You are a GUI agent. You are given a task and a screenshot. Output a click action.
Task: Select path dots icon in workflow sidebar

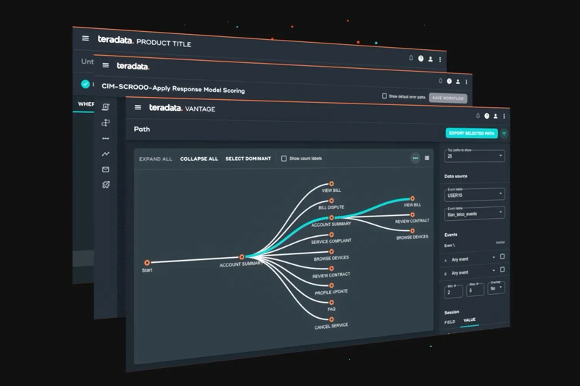click(x=105, y=138)
